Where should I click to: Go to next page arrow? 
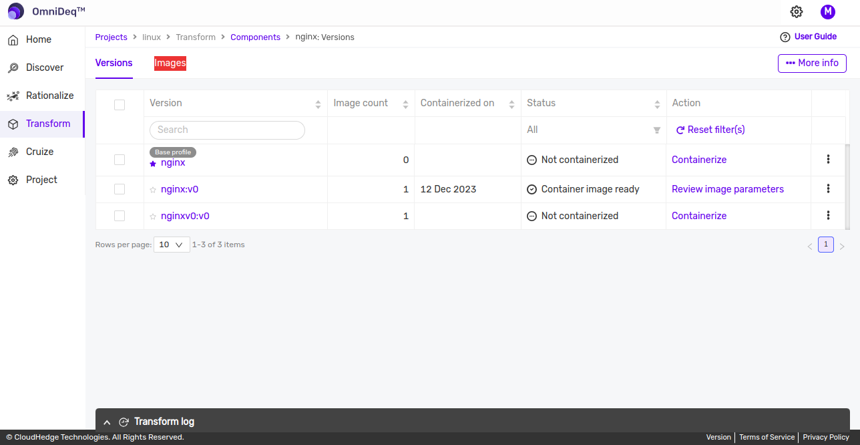842,246
